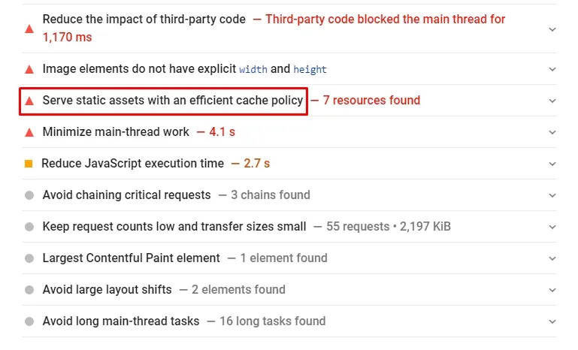The width and height of the screenshot is (578, 350).
Task: Click gray circle next to Avoid large layout shifts
Action: point(29,290)
